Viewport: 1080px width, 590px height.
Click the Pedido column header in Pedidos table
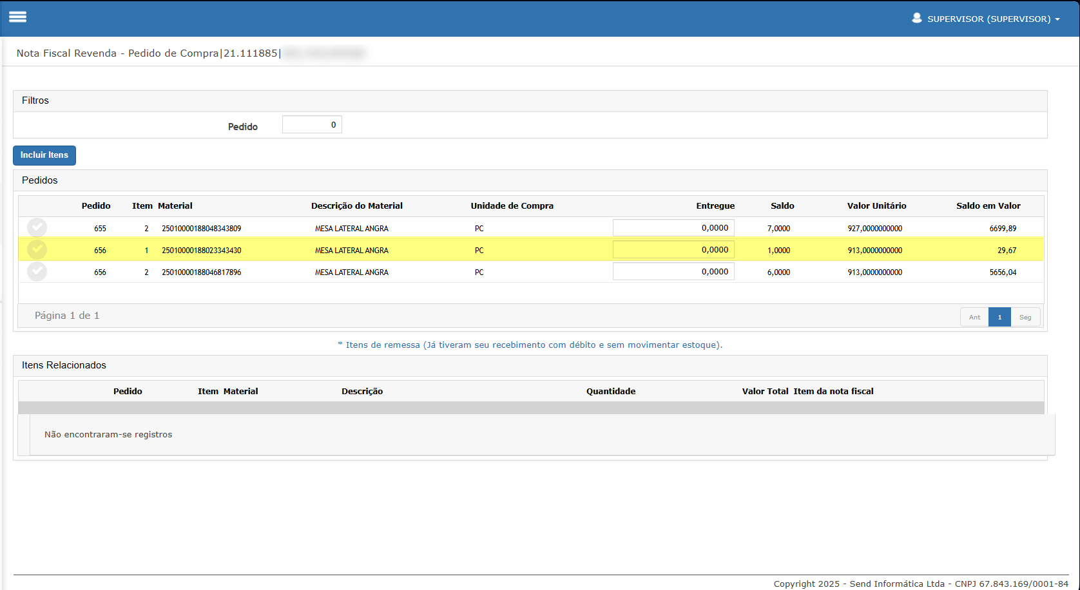point(96,206)
